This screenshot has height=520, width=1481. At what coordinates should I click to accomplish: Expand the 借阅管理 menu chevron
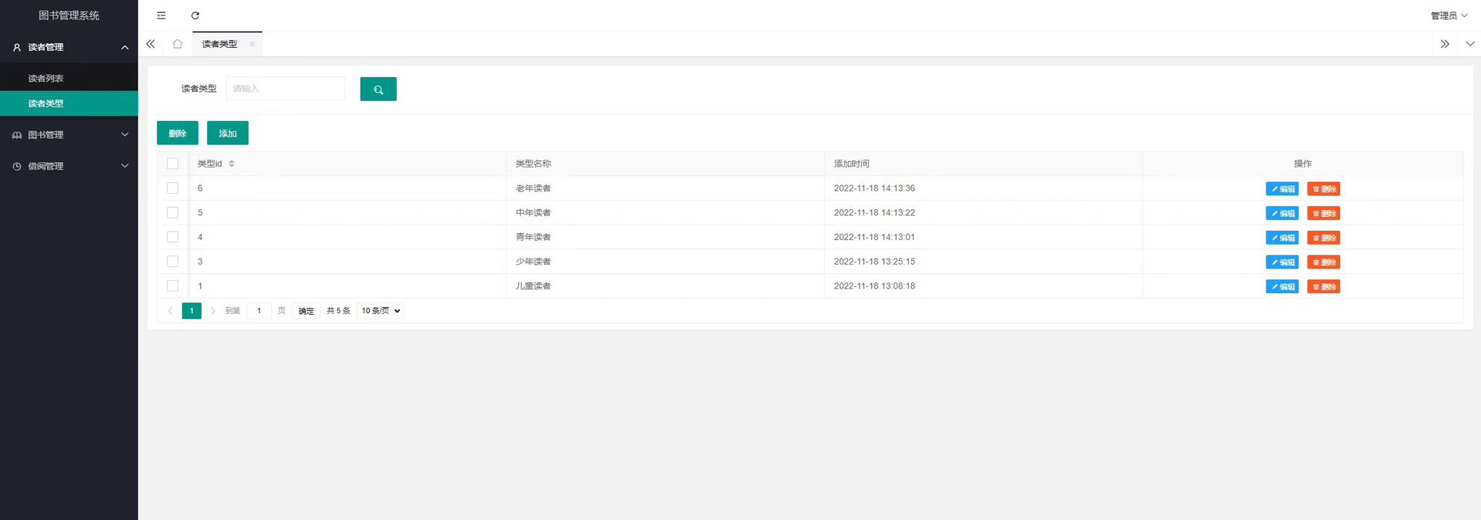pos(125,166)
